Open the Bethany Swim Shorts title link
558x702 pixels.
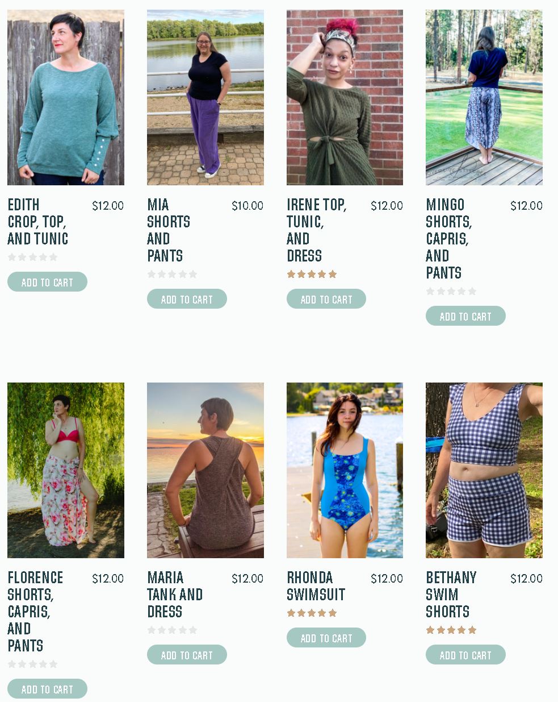point(451,595)
